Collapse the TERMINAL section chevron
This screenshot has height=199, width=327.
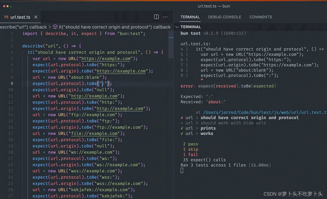177,27
